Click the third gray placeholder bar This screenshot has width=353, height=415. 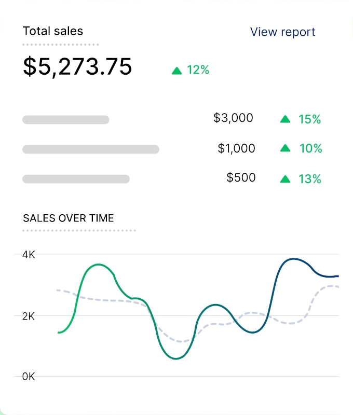coord(76,179)
